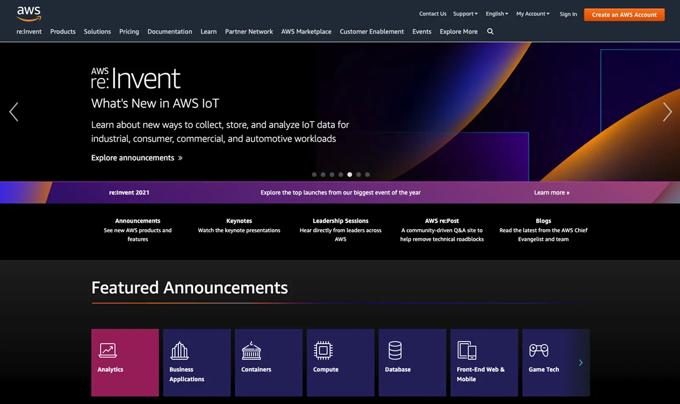Click Create an AWS Account

tap(624, 14)
